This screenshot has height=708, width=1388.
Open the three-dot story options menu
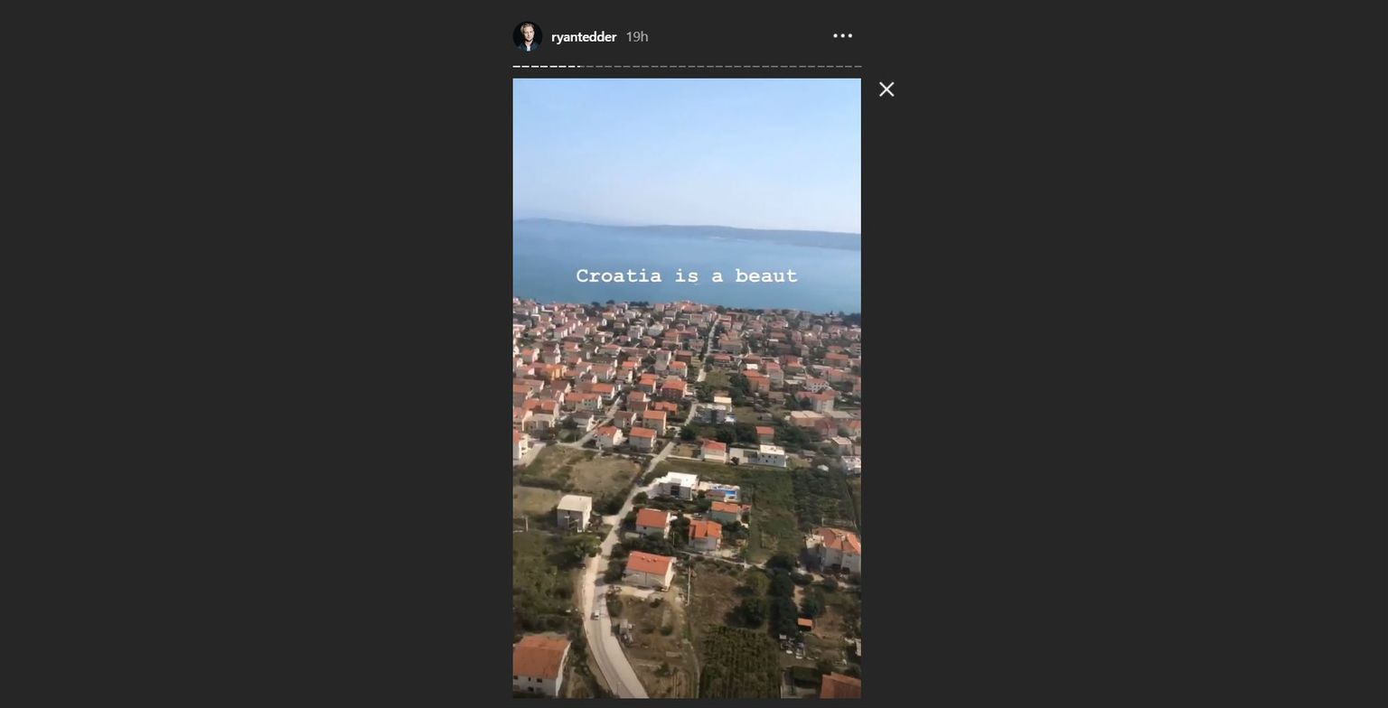pyautogui.click(x=842, y=36)
